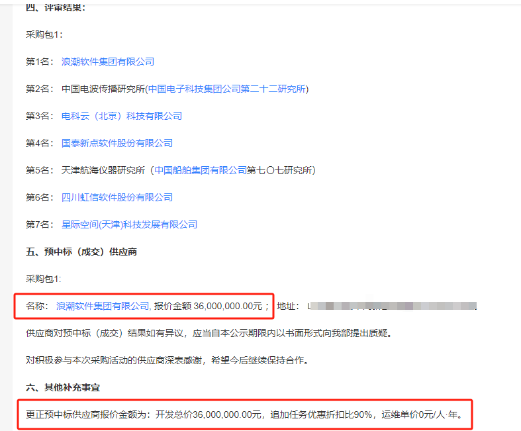This screenshot has height=431, width=521.
Task: Click the 供应商对预中标（成交）结果如有异议 paragraph
Action: 209,333
